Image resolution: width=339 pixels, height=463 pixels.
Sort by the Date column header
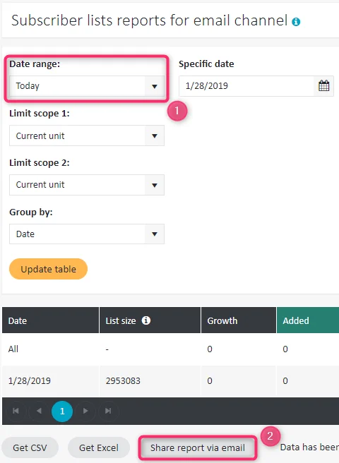coord(50,320)
